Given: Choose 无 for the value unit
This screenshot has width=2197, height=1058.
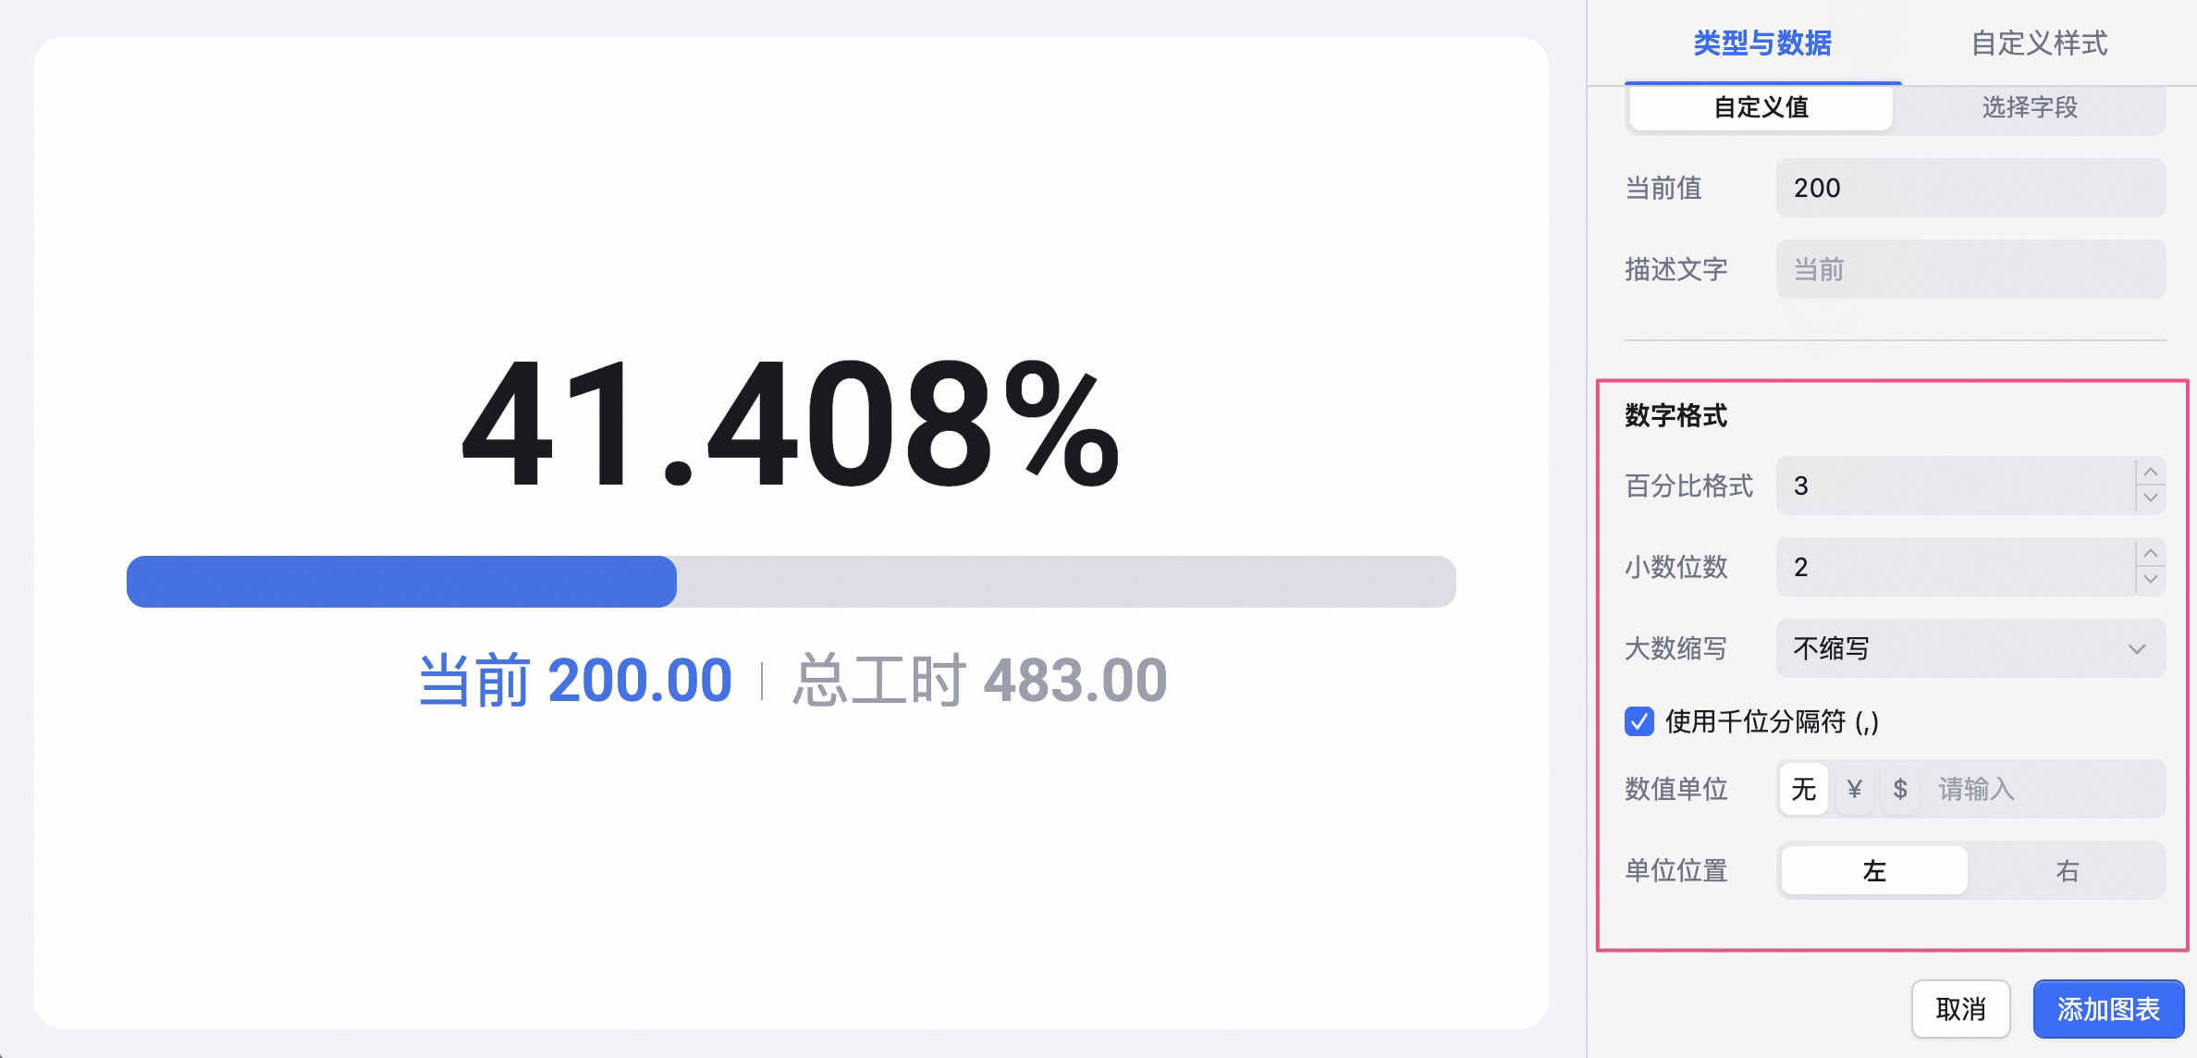Looking at the screenshot, I should [x=1804, y=789].
